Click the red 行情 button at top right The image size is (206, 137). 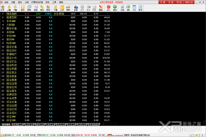[x=163, y=2]
